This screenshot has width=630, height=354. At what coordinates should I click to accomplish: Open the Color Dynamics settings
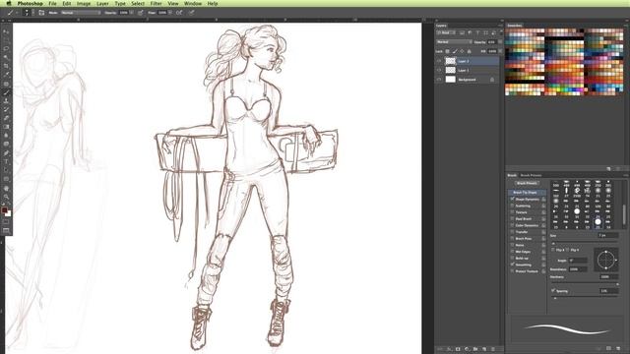click(527, 225)
